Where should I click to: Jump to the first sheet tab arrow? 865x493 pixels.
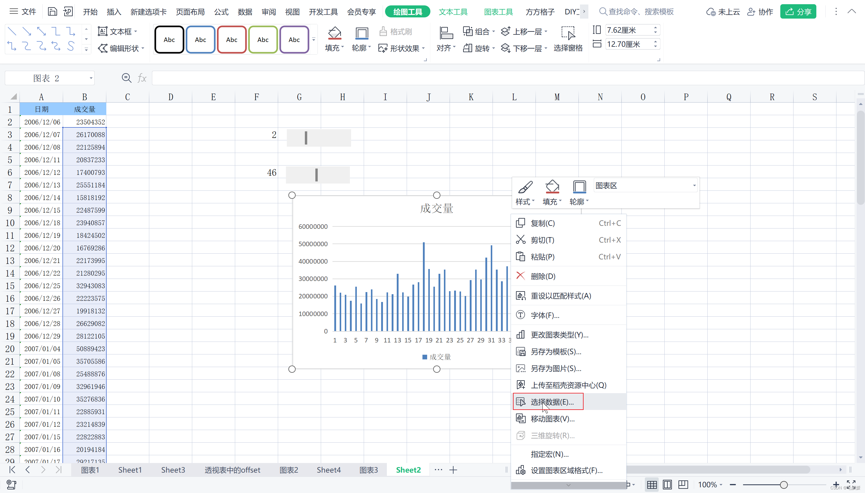tap(12, 470)
